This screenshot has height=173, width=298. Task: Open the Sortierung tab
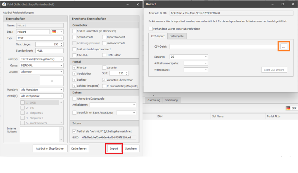(x=172, y=100)
